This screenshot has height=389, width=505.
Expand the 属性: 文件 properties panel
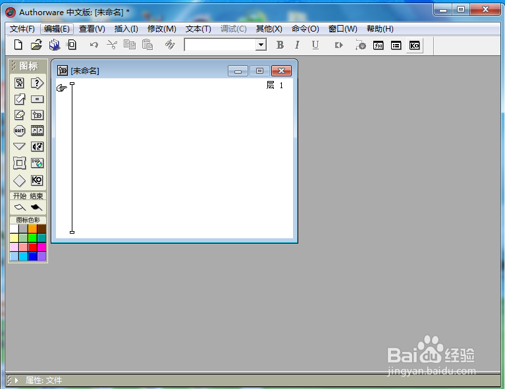pyautogui.click(x=16, y=380)
